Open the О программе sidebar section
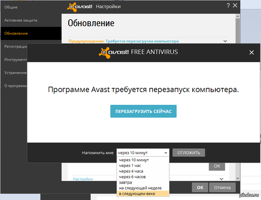 pyautogui.click(x=16, y=86)
